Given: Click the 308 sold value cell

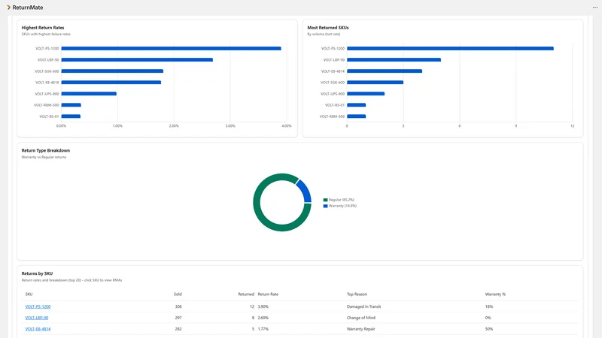Looking at the screenshot, I should (x=178, y=306).
